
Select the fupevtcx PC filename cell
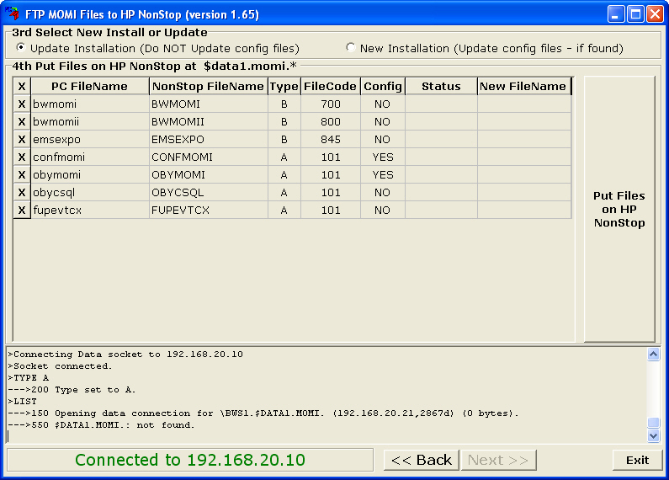[90, 211]
